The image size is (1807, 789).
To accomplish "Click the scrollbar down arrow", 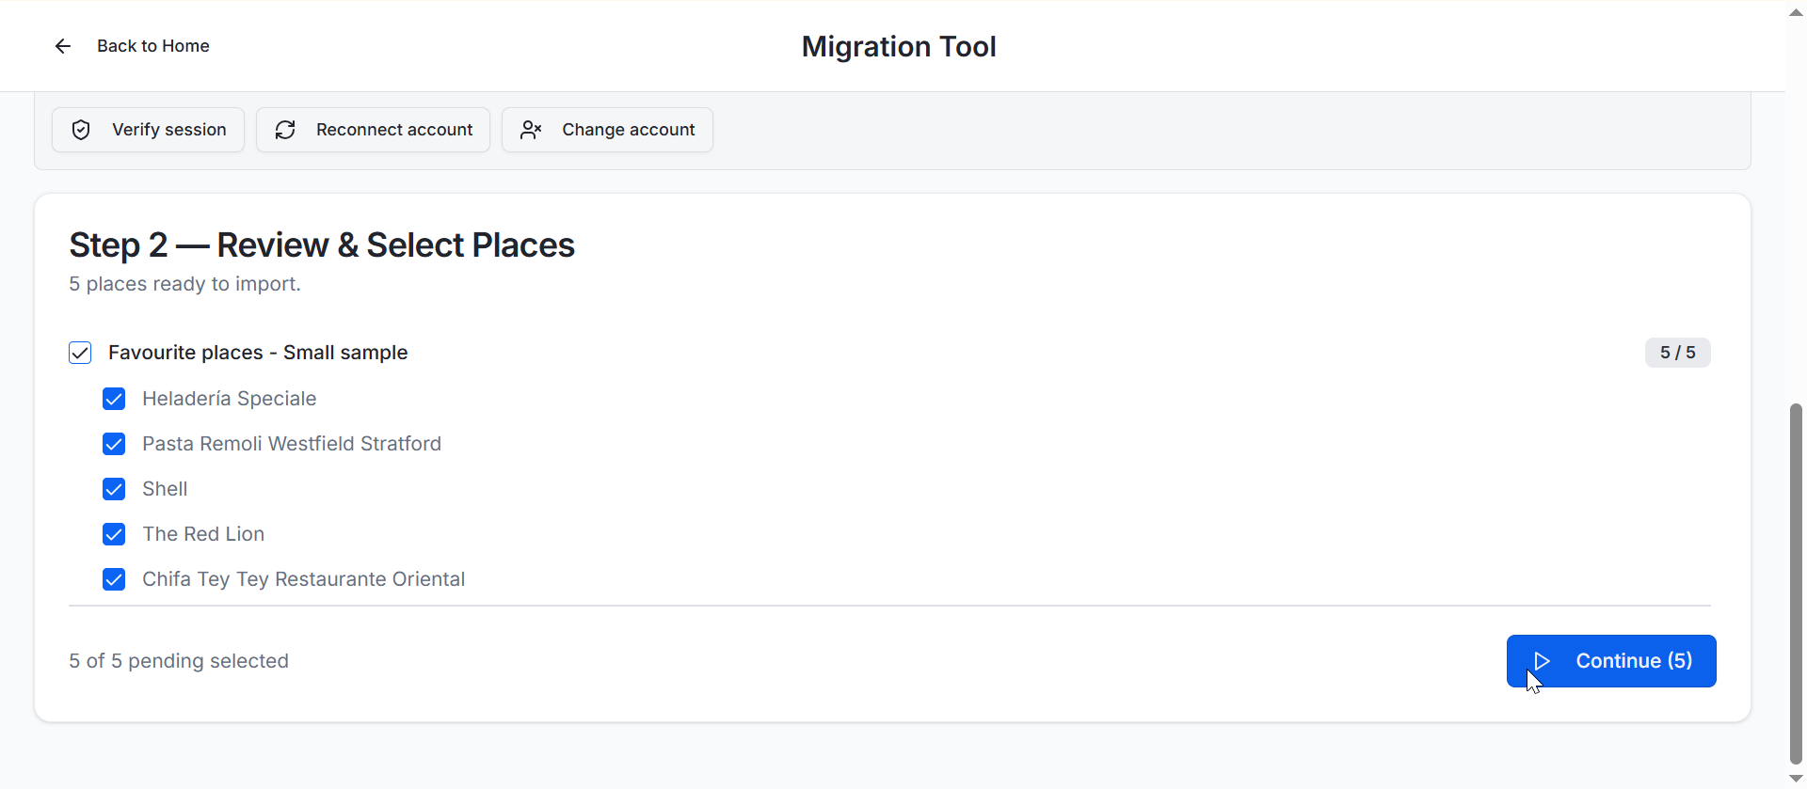I will [x=1796, y=779].
